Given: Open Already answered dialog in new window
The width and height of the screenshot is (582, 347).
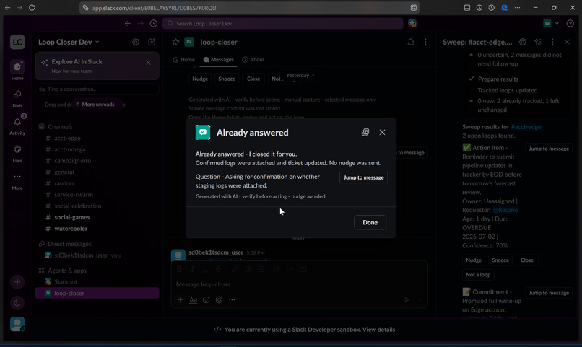Looking at the screenshot, I should pyautogui.click(x=365, y=132).
